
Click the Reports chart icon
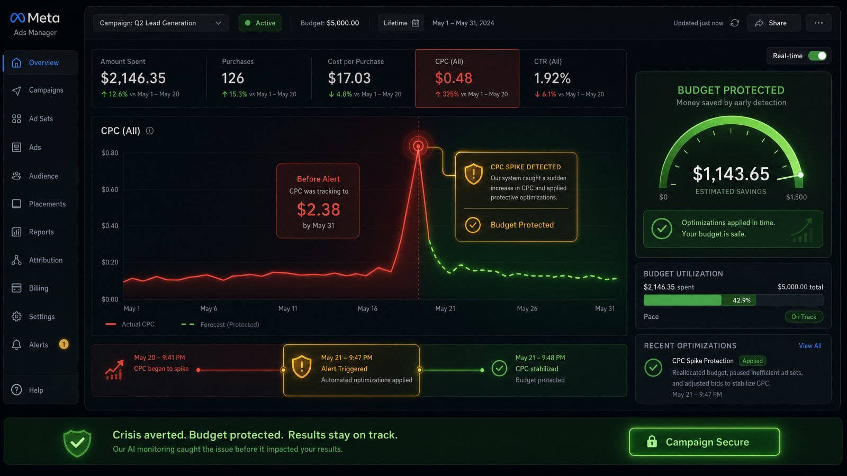point(16,232)
